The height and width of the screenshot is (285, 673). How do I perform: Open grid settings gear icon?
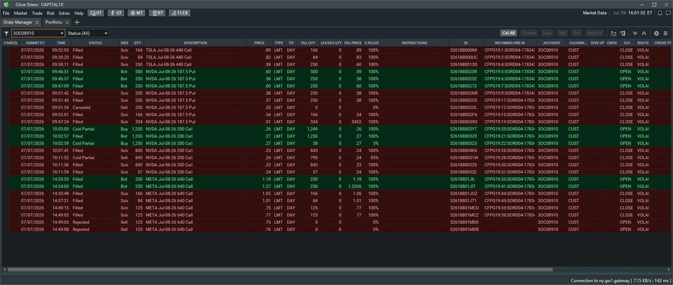(656, 34)
